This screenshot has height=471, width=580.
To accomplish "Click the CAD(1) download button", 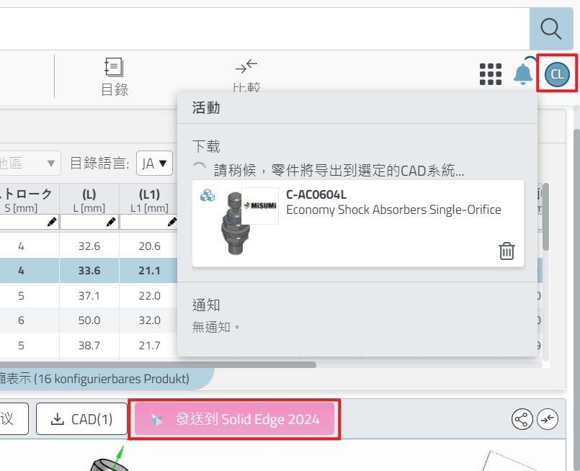I will click(81, 419).
